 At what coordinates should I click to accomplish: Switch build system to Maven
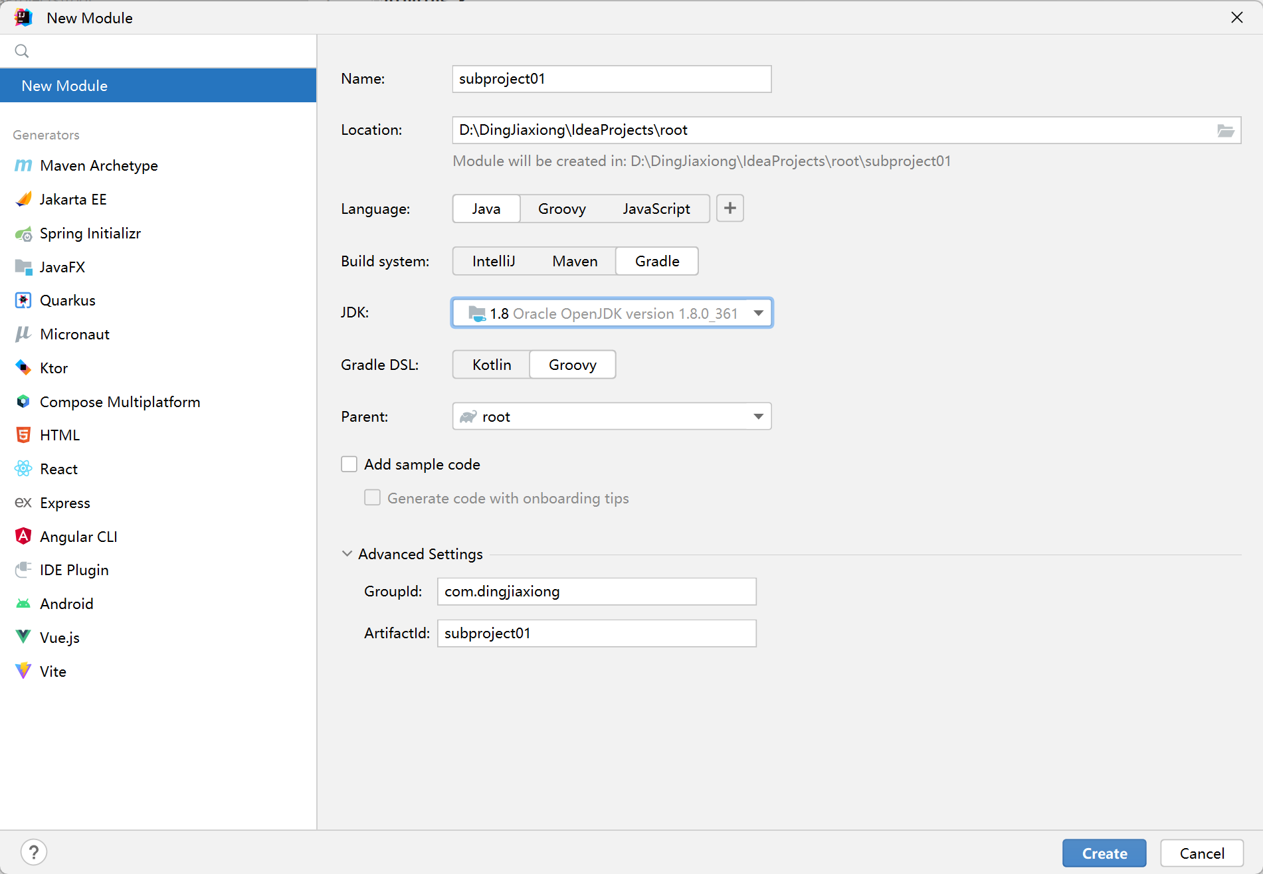click(x=574, y=261)
